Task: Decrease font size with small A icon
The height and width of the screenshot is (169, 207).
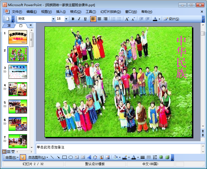Action: pyautogui.click(x=133, y=19)
